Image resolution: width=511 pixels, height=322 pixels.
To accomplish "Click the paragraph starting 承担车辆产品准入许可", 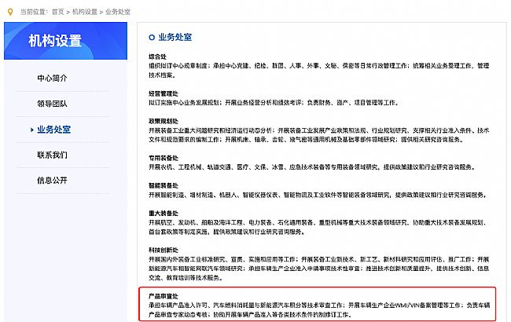I will [319, 310].
